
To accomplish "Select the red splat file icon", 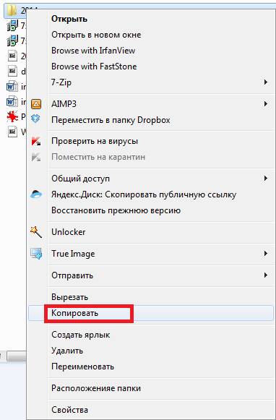I will pos(12,117).
